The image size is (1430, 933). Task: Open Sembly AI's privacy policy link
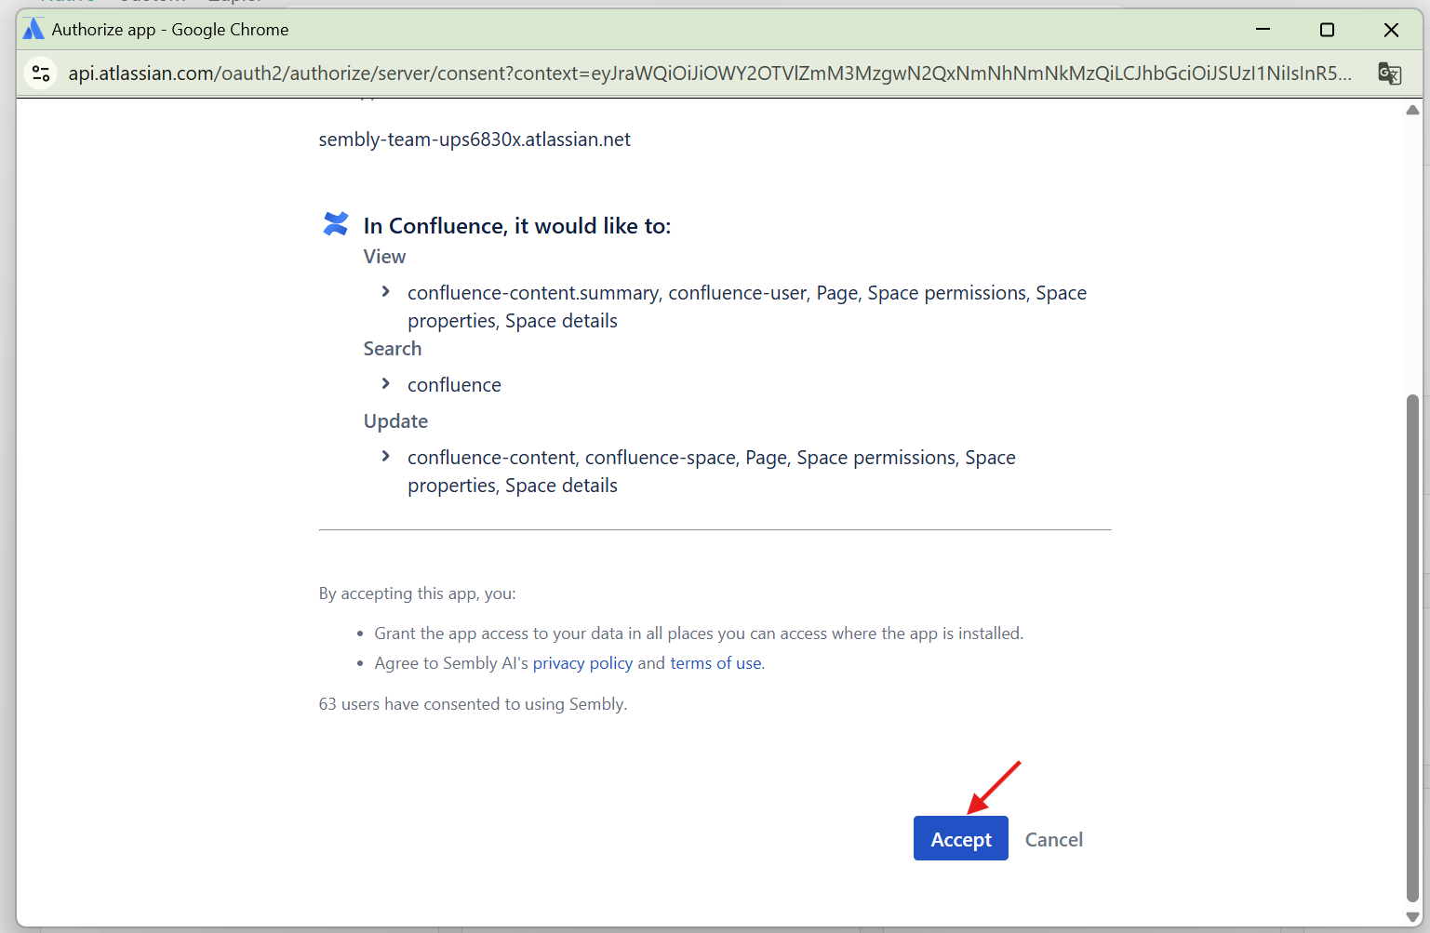tap(582, 663)
